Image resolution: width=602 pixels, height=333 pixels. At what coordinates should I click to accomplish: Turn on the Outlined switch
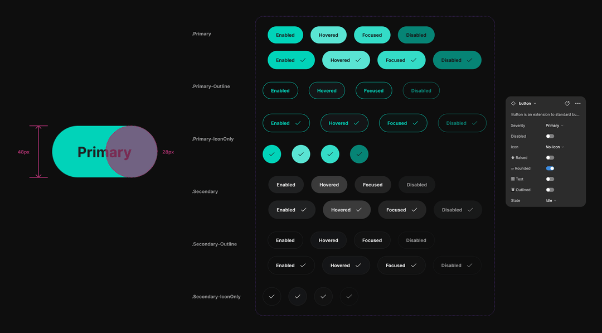[550, 190]
